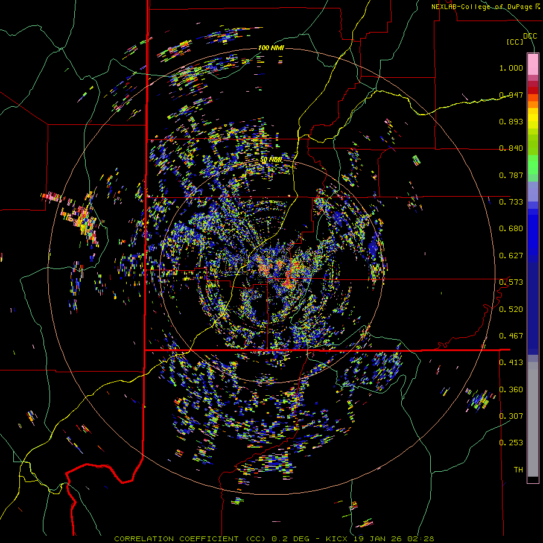Pick the lavender segment of color bar
543x543 pixels.
533,191
